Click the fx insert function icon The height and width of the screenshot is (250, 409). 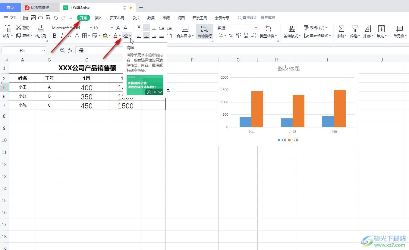[x=70, y=50]
